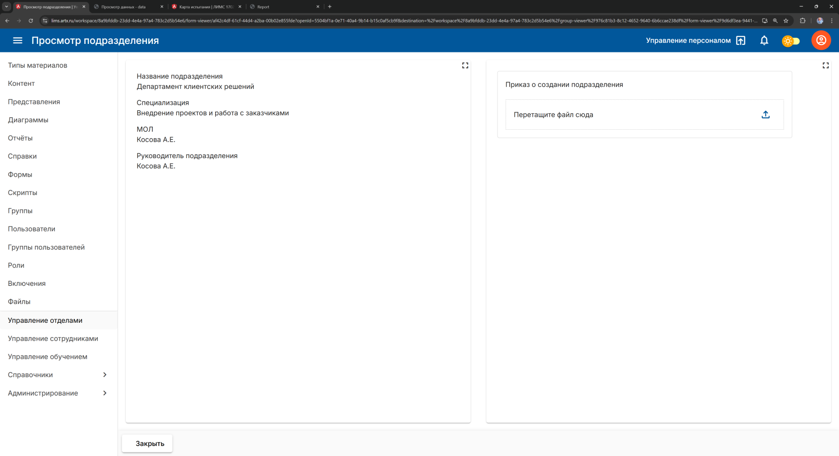
Task: Open Управление сотрудниками in sidebar
Action: pyautogui.click(x=53, y=338)
